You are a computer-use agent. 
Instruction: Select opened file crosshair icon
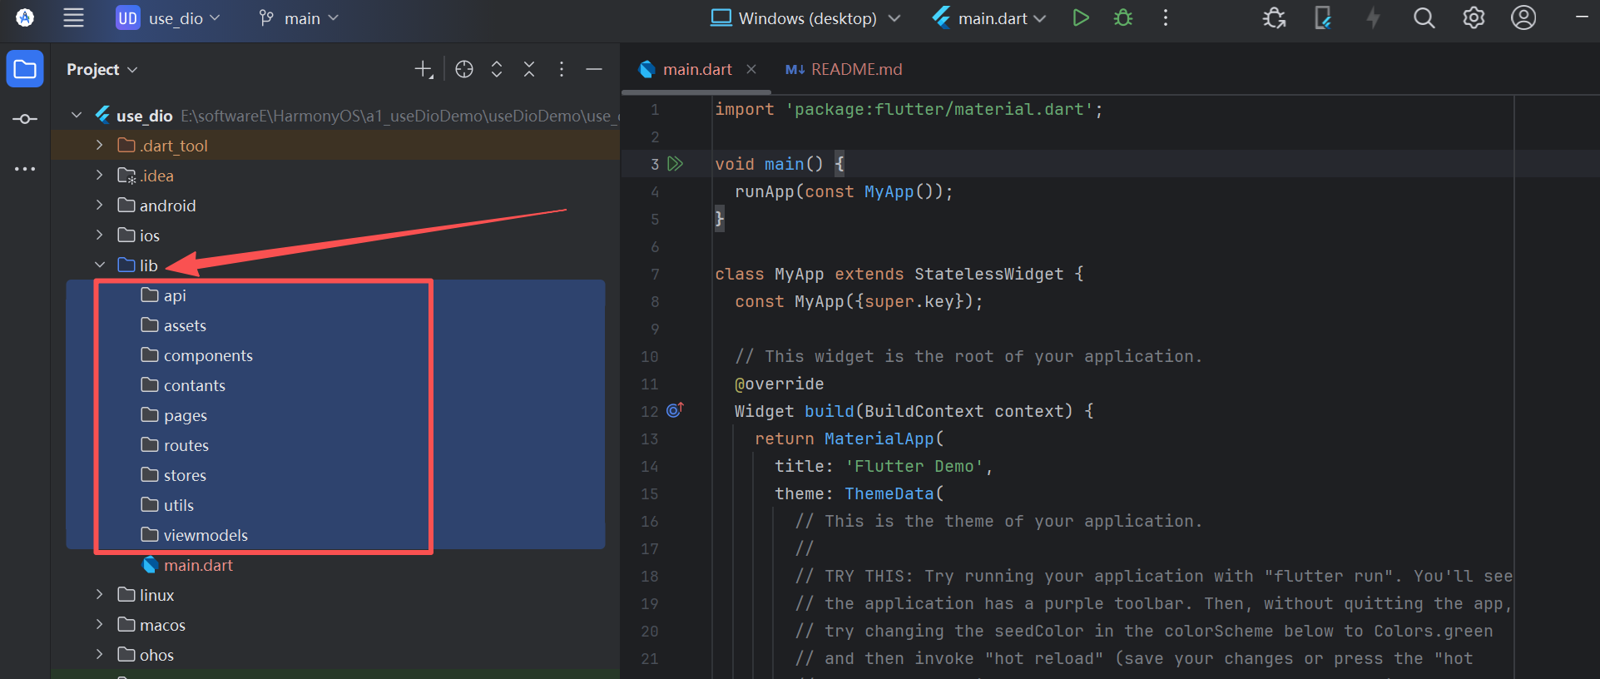pyautogui.click(x=464, y=70)
